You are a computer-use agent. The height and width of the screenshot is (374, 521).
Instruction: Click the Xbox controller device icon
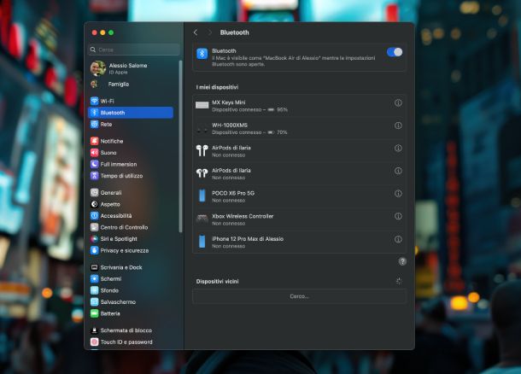[x=202, y=219]
